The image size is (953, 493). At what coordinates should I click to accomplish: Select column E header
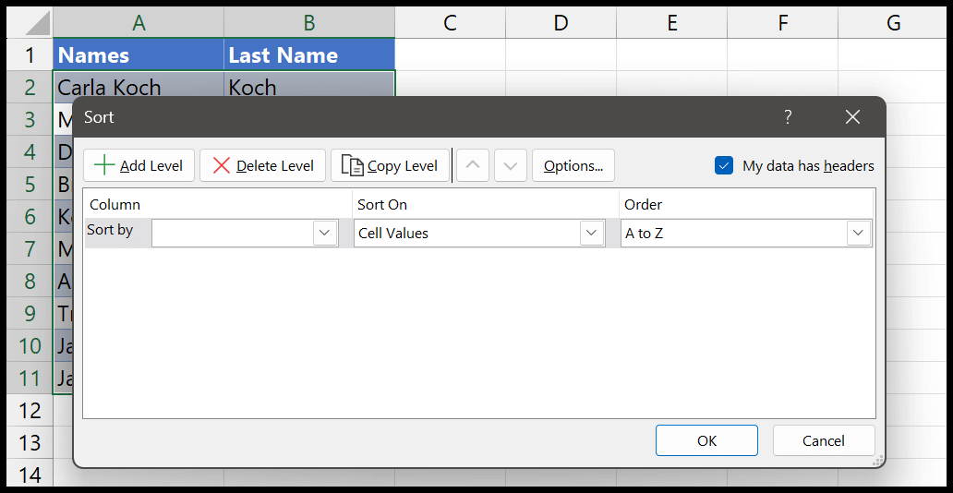[671, 23]
